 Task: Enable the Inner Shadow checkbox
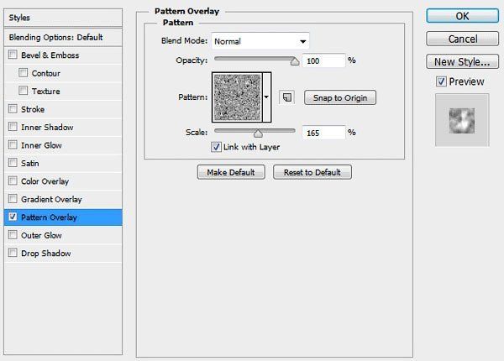coord(13,127)
